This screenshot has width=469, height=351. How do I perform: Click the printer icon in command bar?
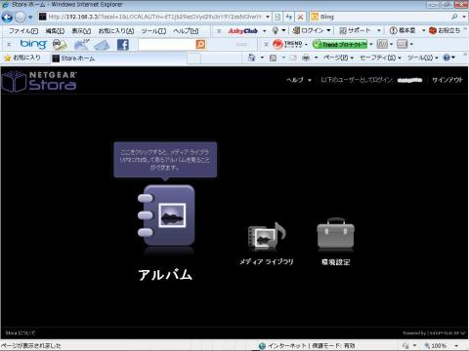[306, 58]
